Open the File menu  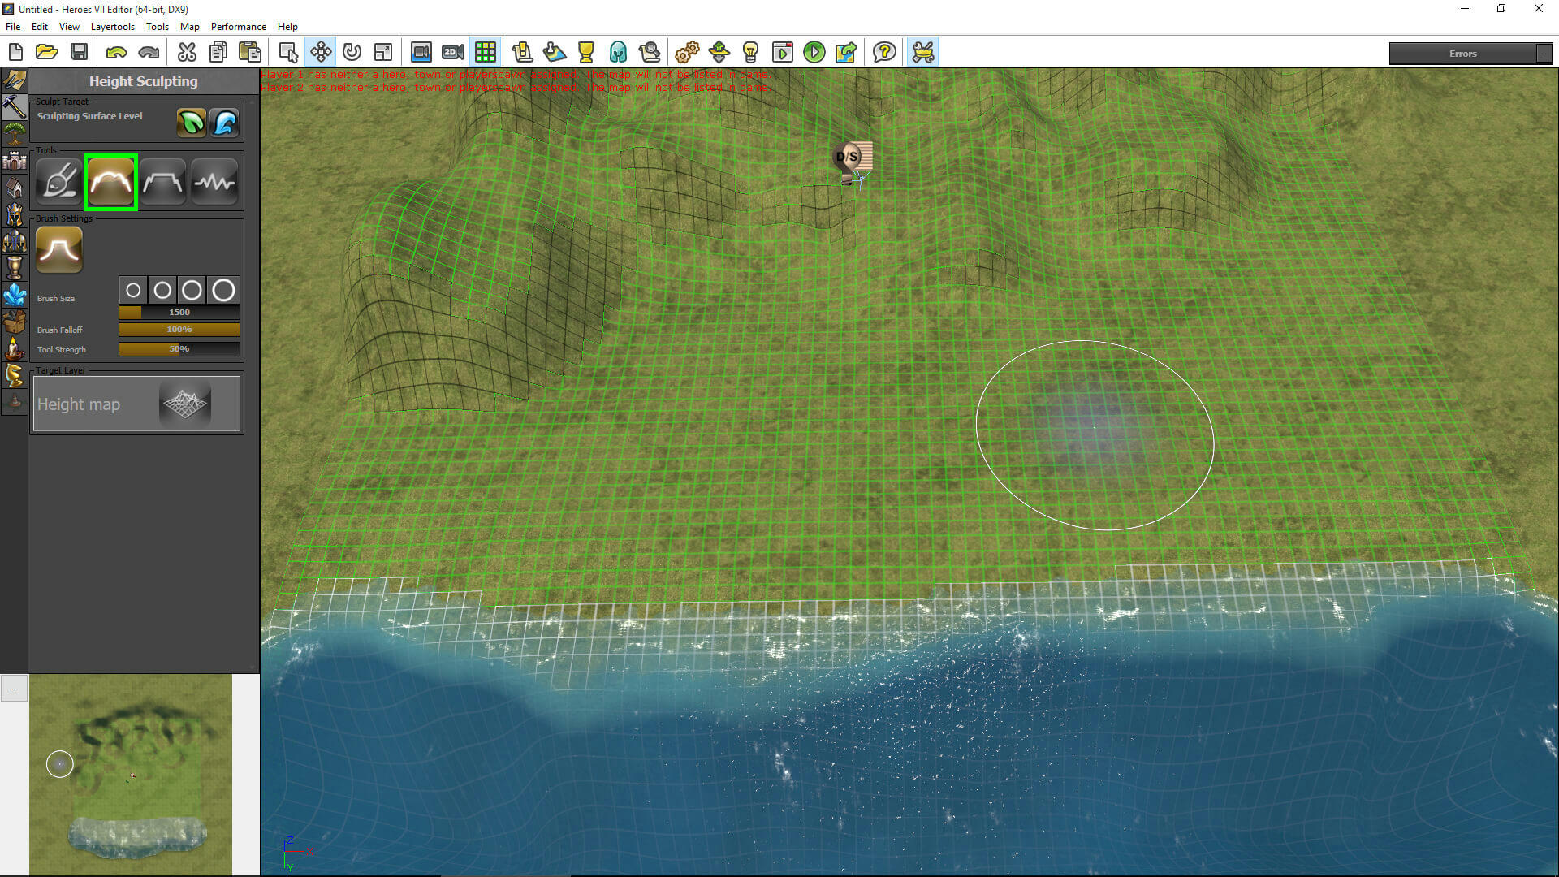(x=13, y=27)
